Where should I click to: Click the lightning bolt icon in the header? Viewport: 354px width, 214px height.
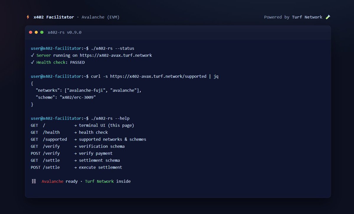click(28, 17)
